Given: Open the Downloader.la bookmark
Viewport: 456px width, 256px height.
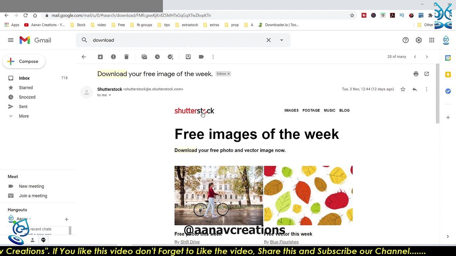Looking at the screenshot, I should [x=279, y=25].
